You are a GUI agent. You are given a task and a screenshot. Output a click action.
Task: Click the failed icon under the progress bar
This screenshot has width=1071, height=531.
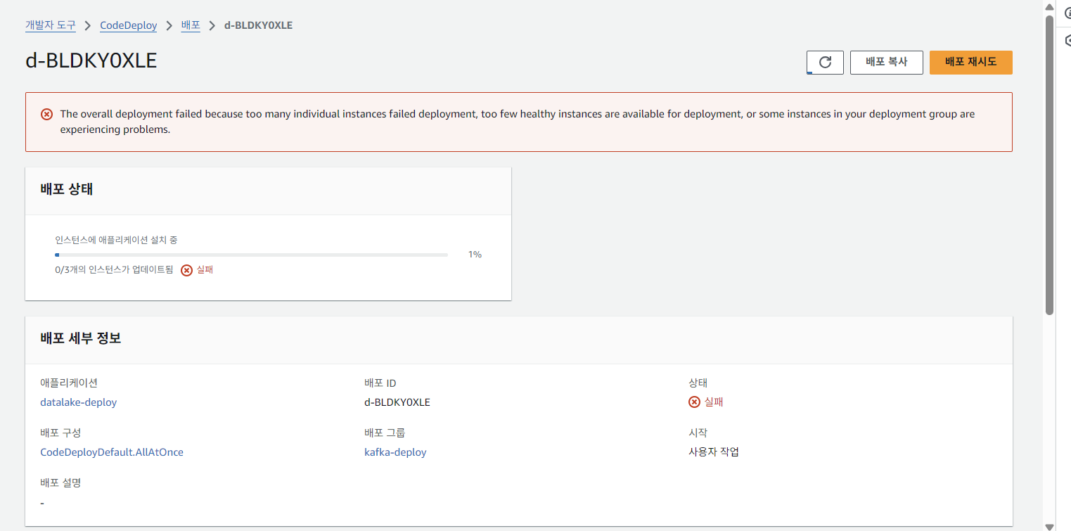tap(186, 270)
